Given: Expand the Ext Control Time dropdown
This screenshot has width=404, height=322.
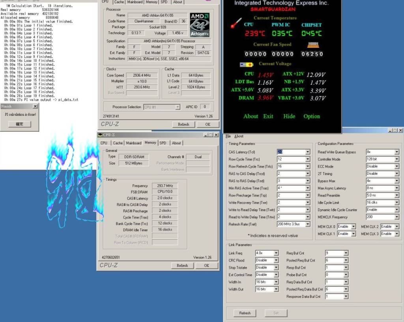Looking at the screenshot, I should coord(276,275).
